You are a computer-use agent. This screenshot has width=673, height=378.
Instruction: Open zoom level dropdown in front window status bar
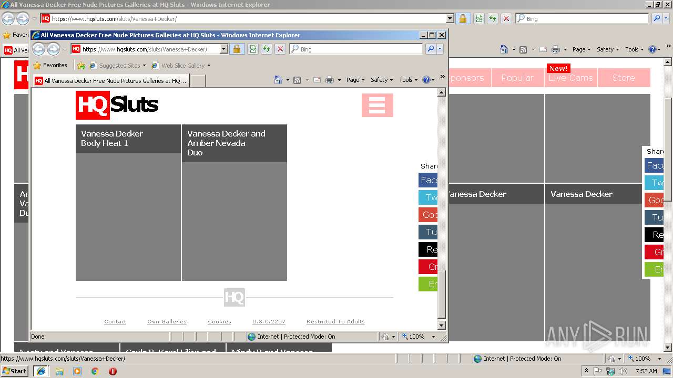coord(434,337)
